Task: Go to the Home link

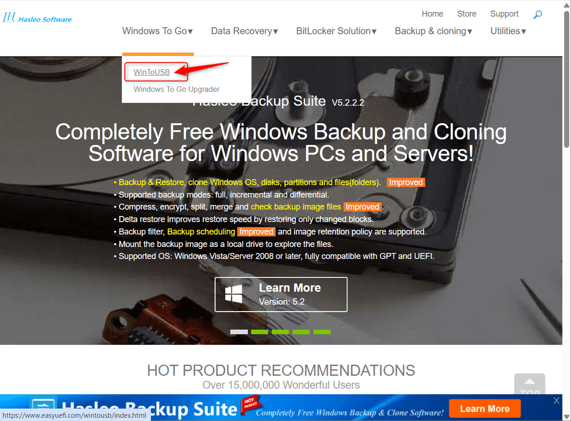Action: pyautogui.click(x=433, y=14)
